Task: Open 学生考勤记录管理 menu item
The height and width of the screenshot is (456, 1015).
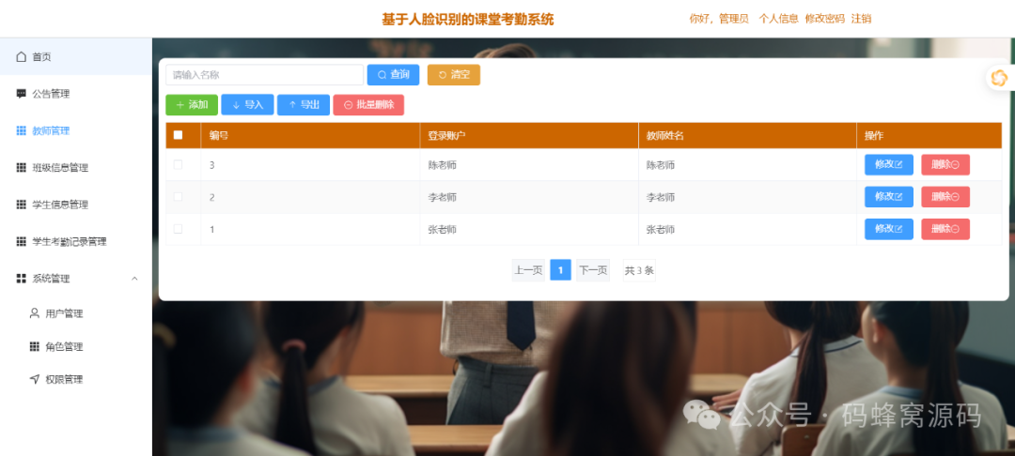Action: [76, 241]
